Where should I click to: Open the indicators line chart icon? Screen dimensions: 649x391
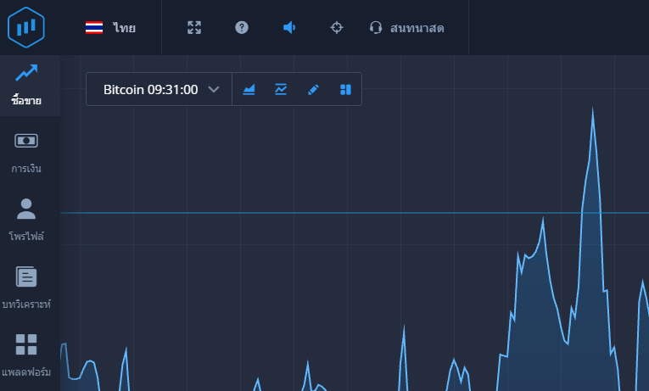[281, 89]
